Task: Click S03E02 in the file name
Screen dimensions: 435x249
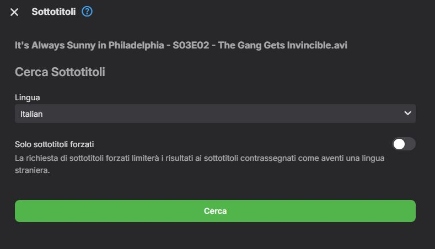Action: pos(191,45)
